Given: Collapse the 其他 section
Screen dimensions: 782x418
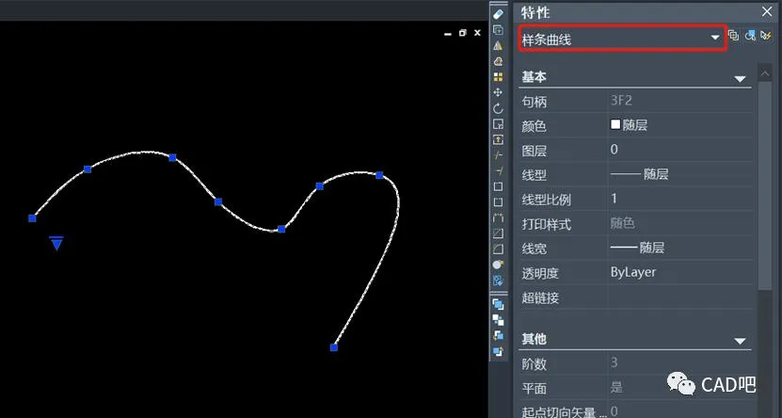Looking at the screenshot, I should 740,340.
